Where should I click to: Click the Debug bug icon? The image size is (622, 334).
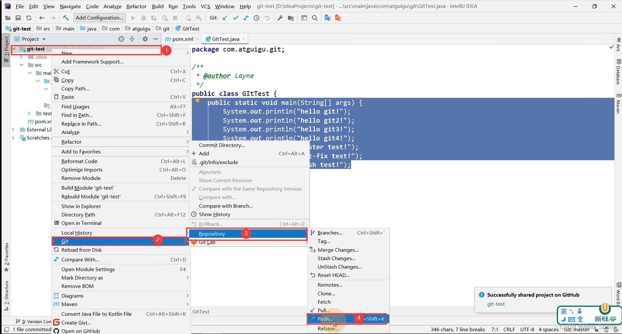[x=143, y=18]
